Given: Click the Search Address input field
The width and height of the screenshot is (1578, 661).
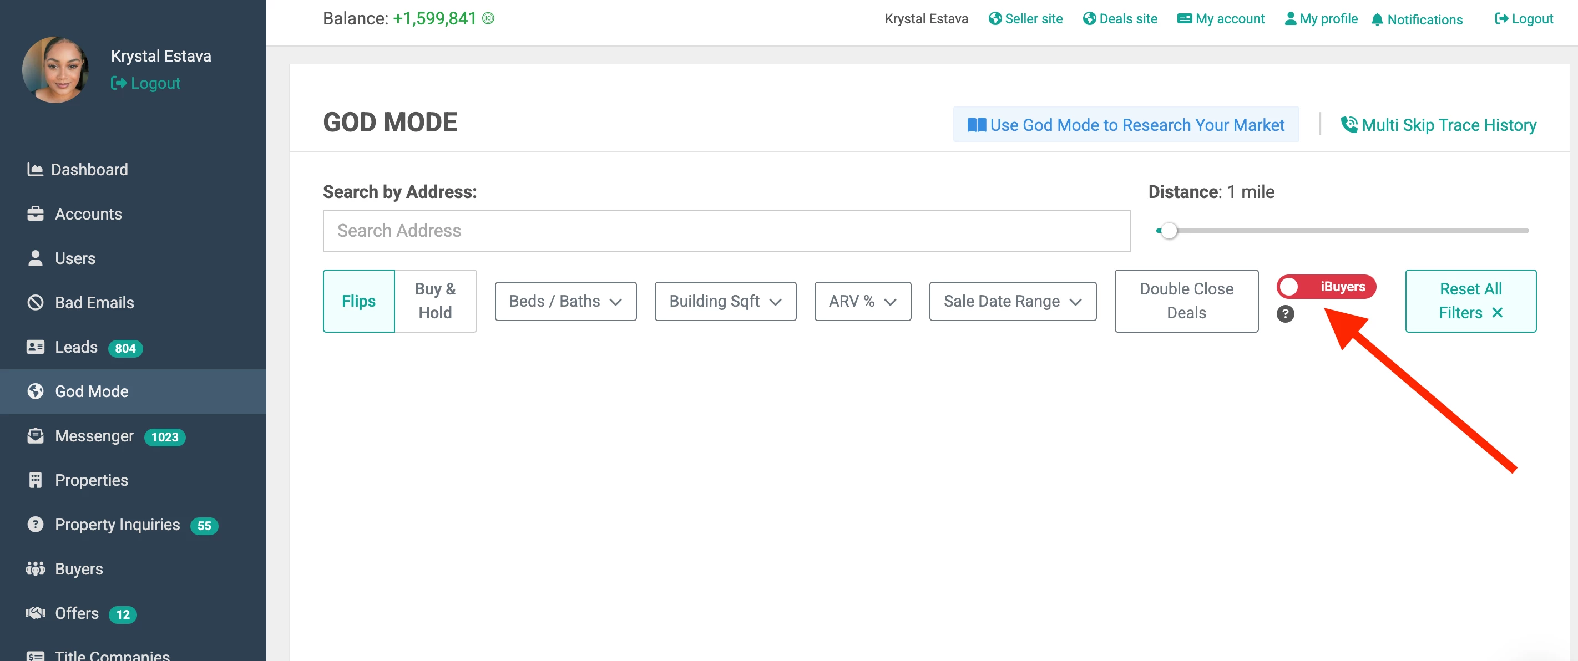Looking at the screenshot, I should [x=726, y=231].
